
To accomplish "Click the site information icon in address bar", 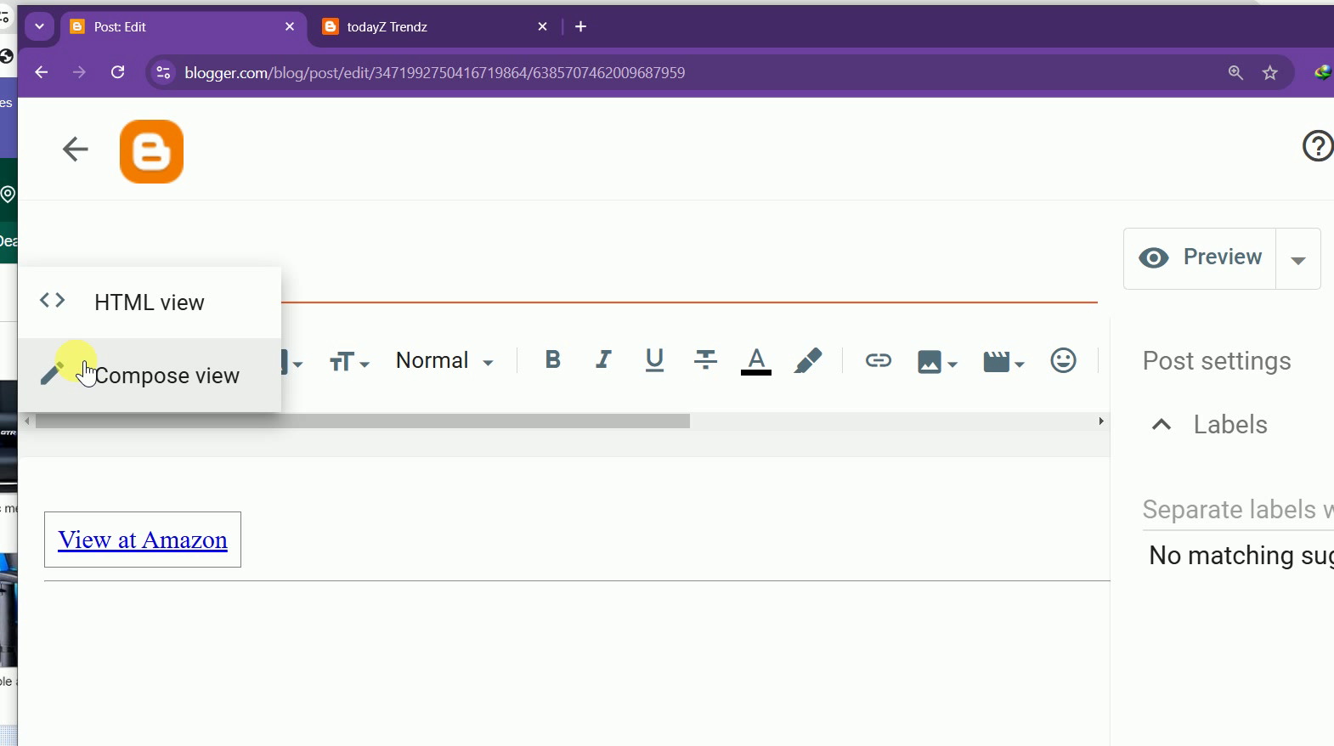I will (164, 73).
